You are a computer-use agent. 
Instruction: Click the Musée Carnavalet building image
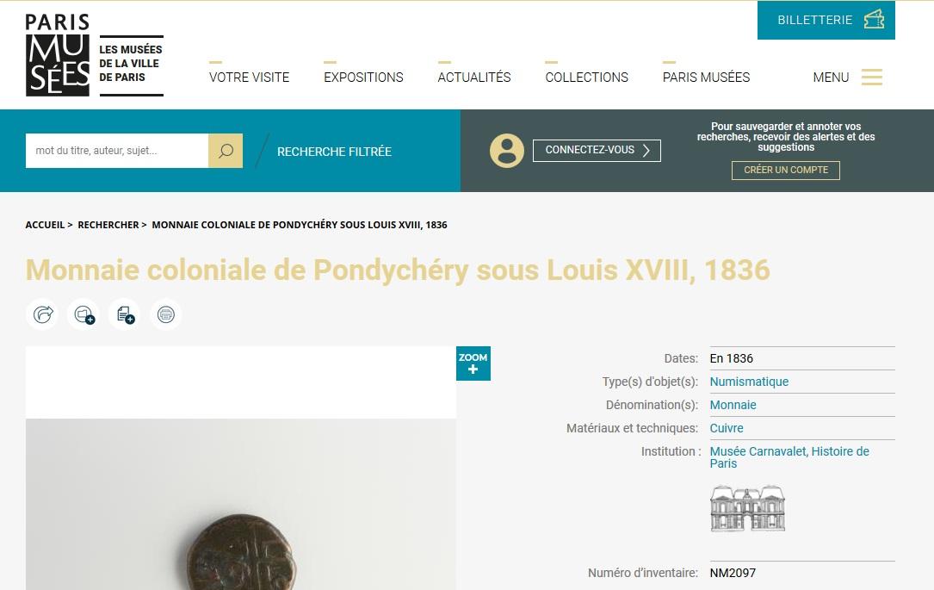pyautogui.click(x=747, y=508)
